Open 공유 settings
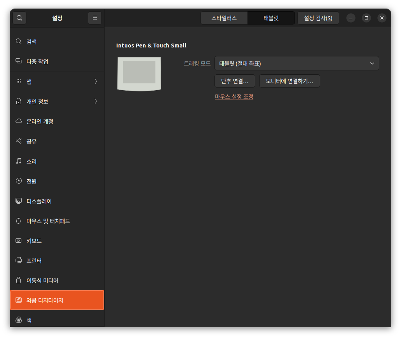Image resolution: width=401 pixels, height=338 pixels. click(x=57, y=141)
